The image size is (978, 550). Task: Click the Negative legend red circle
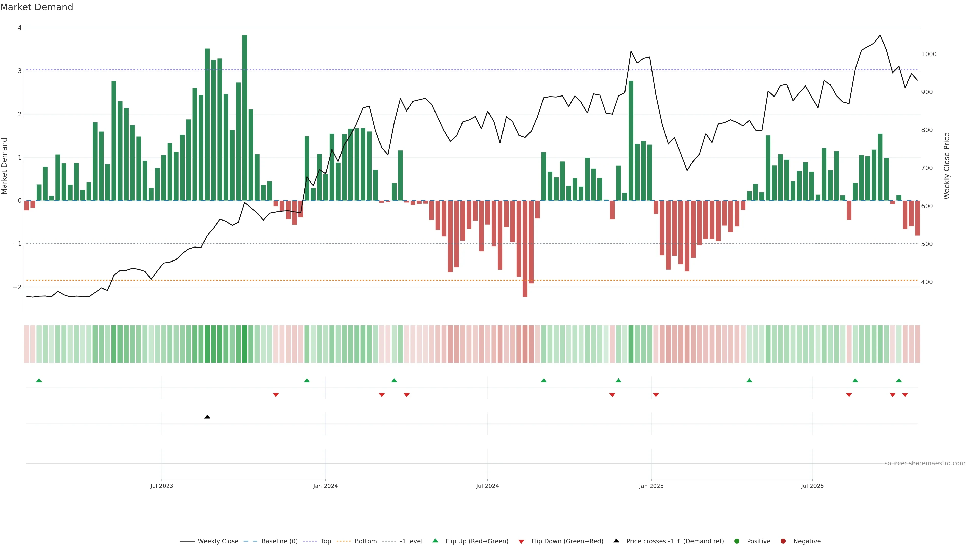click(783, 541)
